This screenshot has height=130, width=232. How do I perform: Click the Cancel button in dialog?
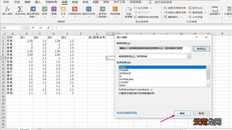point(201,113)
